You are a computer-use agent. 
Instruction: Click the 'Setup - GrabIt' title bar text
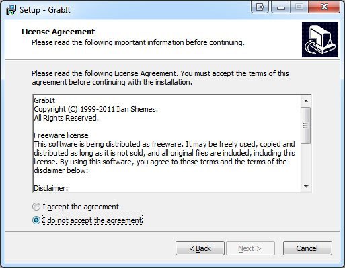(x=45, y=10)
